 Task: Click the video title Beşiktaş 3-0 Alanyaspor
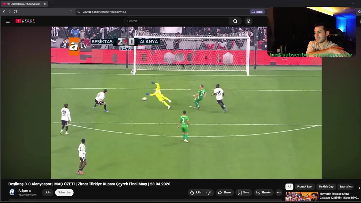tap(89, 184)
